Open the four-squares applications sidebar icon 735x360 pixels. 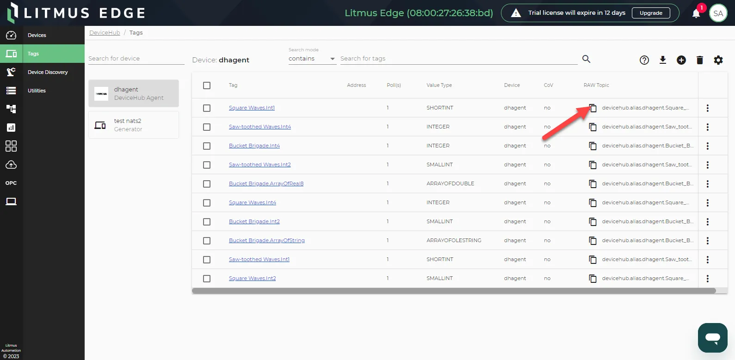[11, 146]
